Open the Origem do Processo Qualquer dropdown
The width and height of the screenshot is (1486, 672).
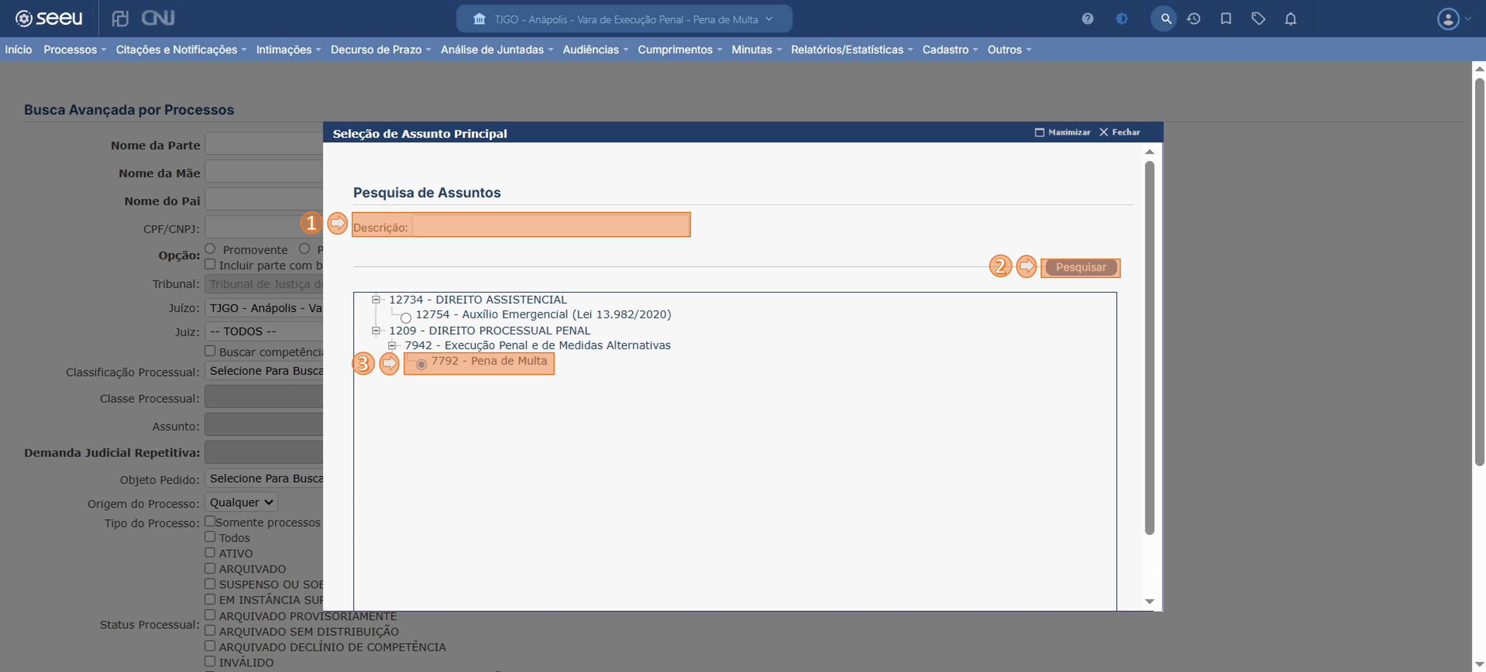pyautogui.click(x=241, y=502)
